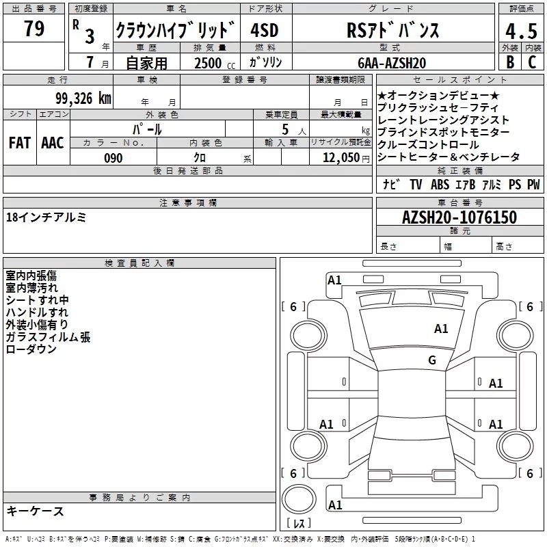Click exterior grade B

510,62
